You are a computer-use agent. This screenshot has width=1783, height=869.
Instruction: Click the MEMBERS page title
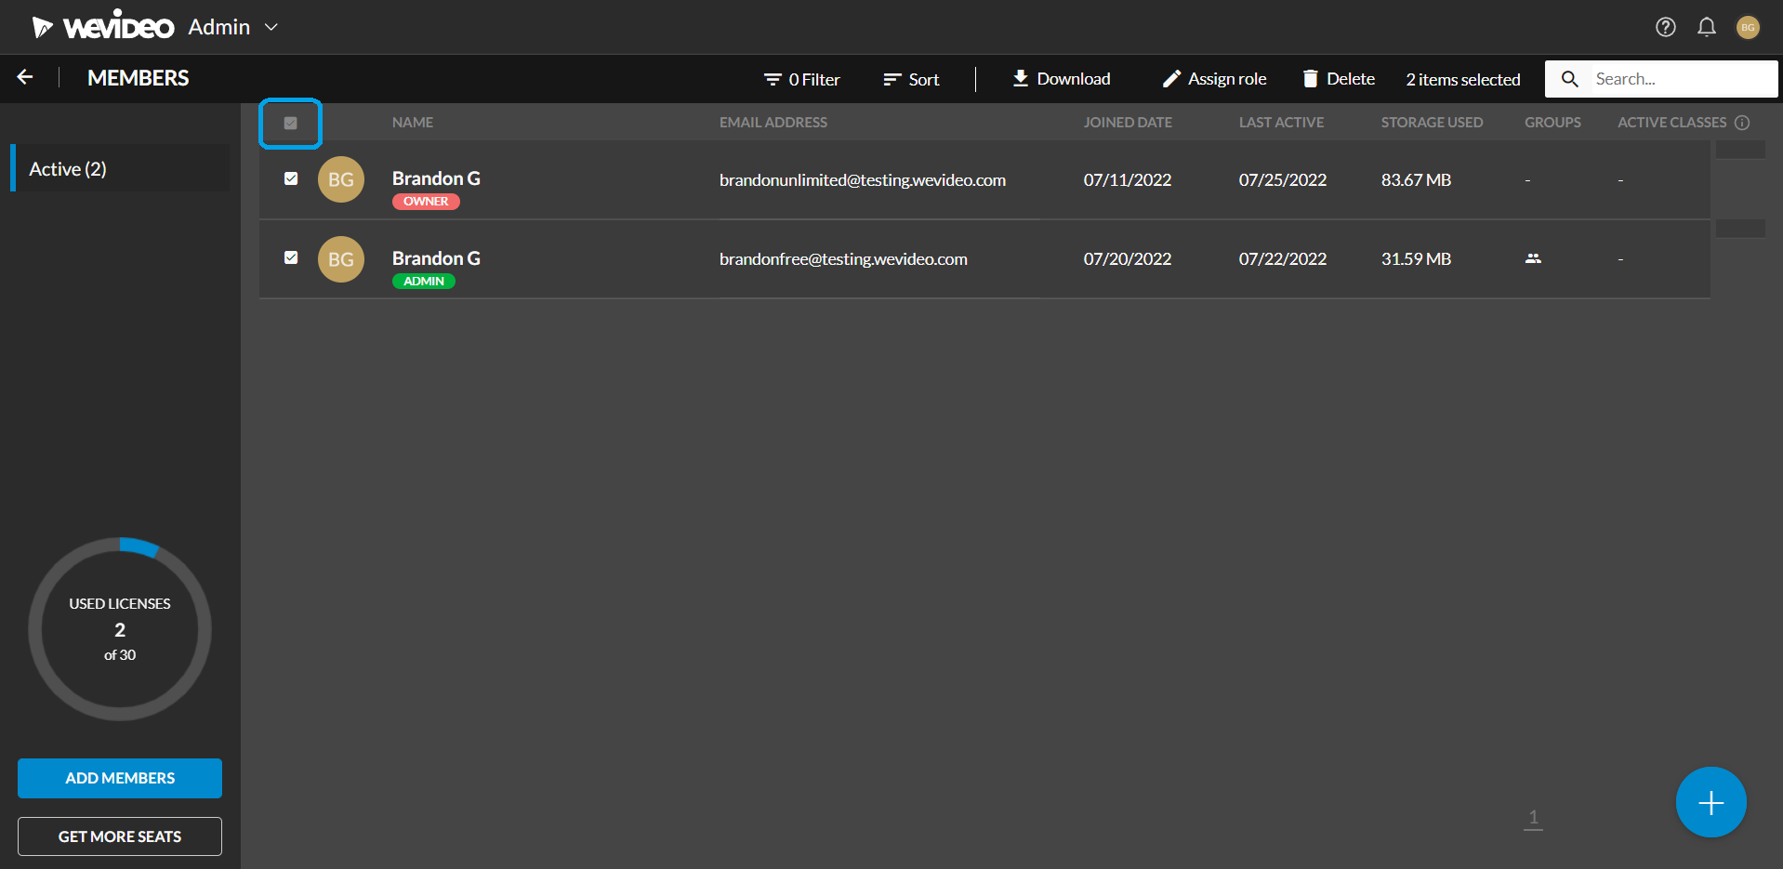click(139, 78)
